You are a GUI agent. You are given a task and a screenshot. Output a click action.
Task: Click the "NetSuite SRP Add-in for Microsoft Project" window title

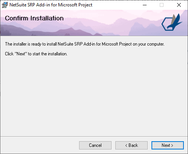pos(51,5)
